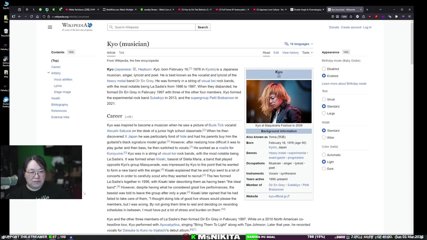
Task: Select the Read tab
Action: tap(266, 53)
